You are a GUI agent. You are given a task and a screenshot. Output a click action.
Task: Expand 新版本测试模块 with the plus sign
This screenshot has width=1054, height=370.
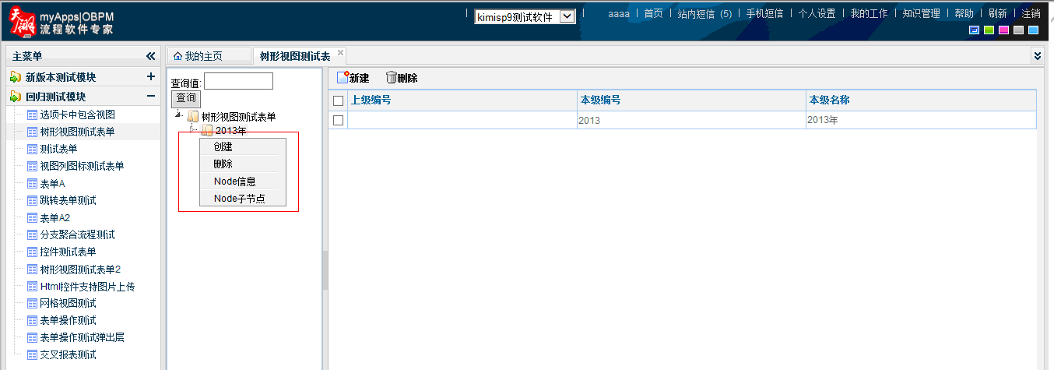click(x=151, y=77)
